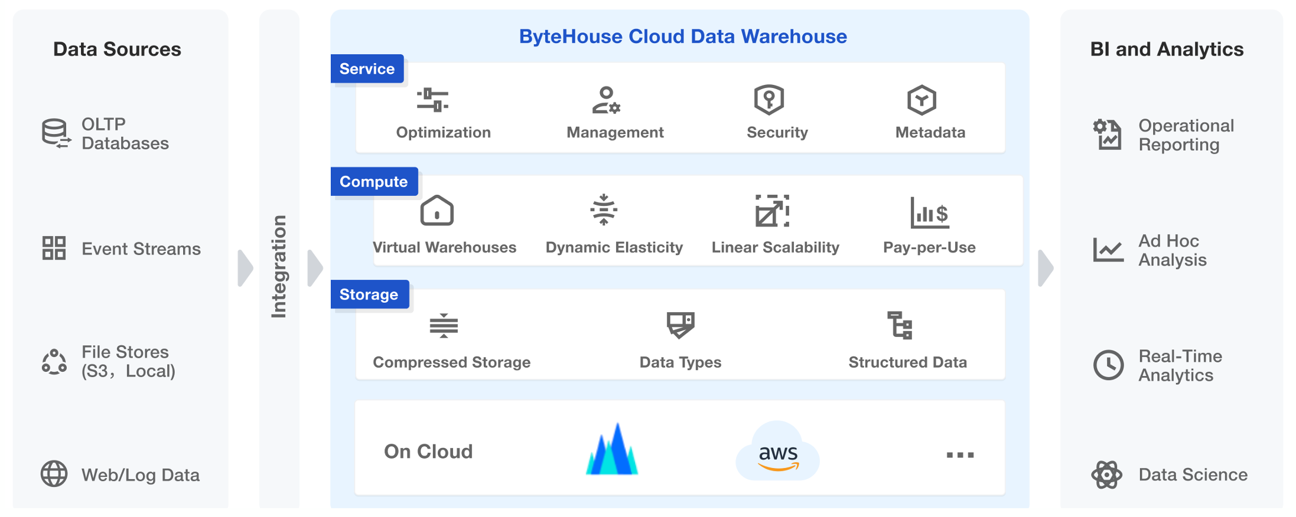Viewport: 1296px width, 517px height.
Task: Click the Metadata hexagon icon
Action: (921, 100)
